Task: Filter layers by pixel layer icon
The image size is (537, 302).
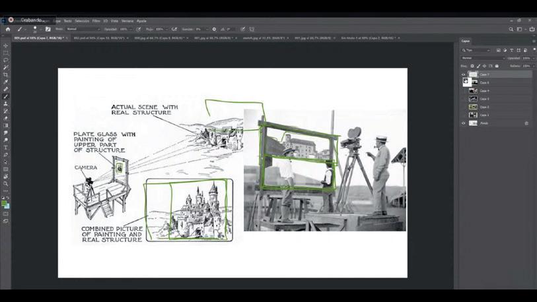Action: click(x=499, y=50)
